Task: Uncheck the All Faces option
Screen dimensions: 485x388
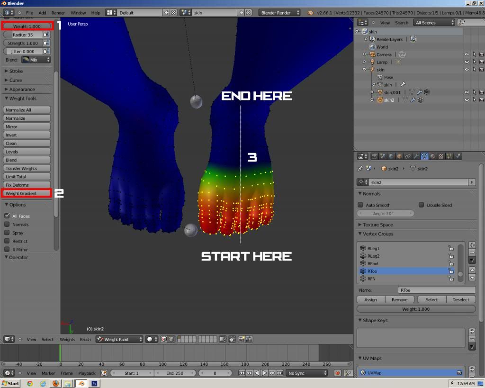Action: (x=7, y=216)
